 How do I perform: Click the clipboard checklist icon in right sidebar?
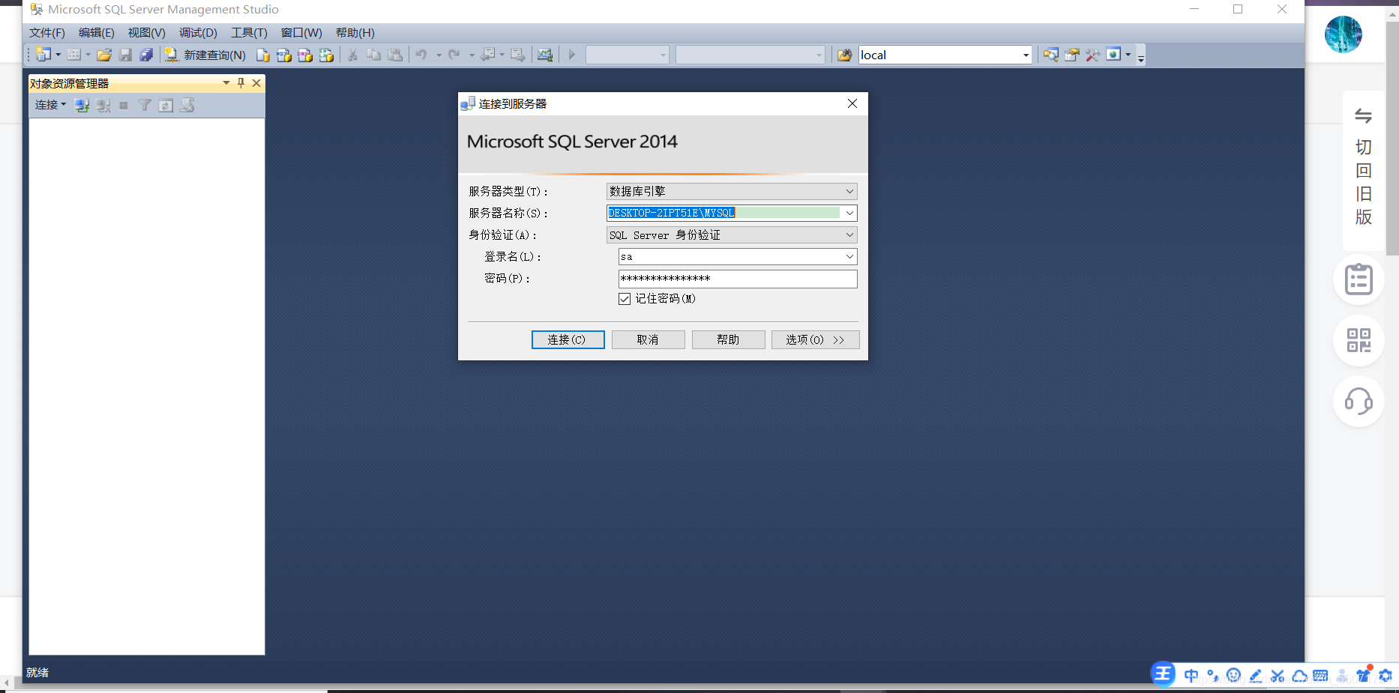click(x=1359, y=279)
